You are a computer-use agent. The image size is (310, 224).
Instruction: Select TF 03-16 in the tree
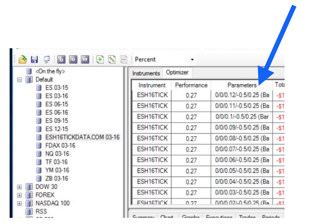(57, 162)
